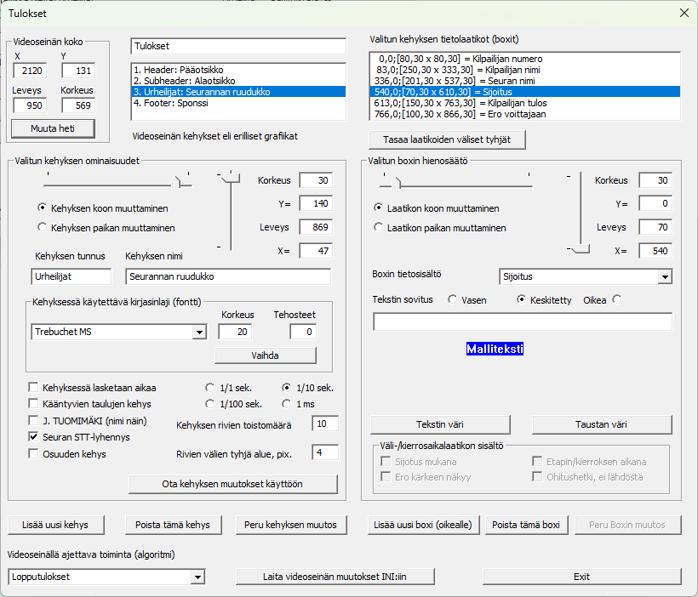Screen dimensions: 698x597
Task: Set text alignment to 'Vasen'
Action: tap(453, 299)
